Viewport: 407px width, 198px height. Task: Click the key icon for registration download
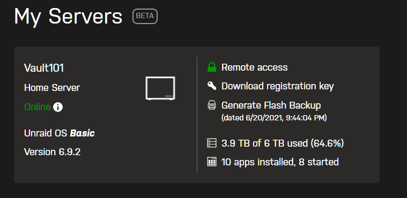(x=212, y=86)
